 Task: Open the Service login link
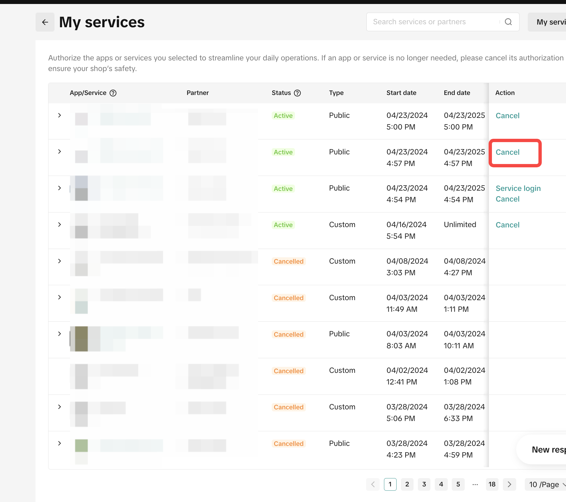518,188
